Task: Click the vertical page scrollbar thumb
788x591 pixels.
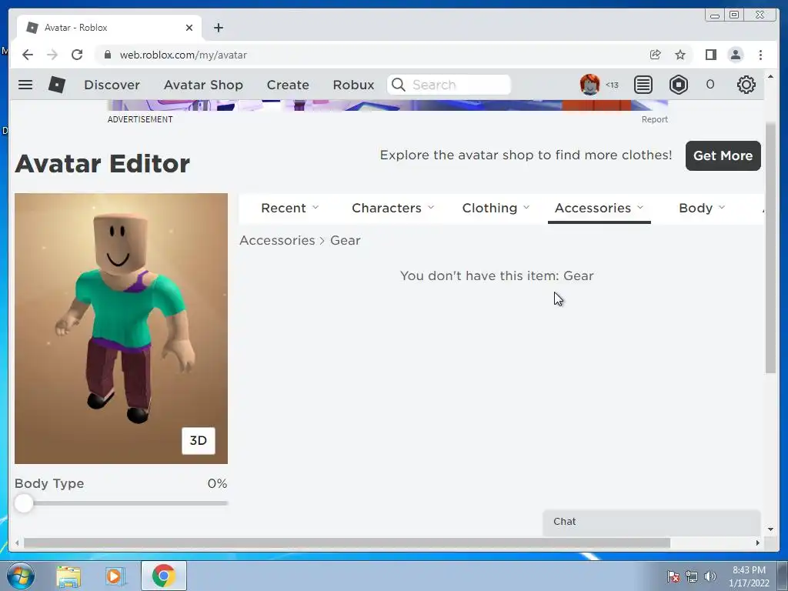Action: pos(770,247)
